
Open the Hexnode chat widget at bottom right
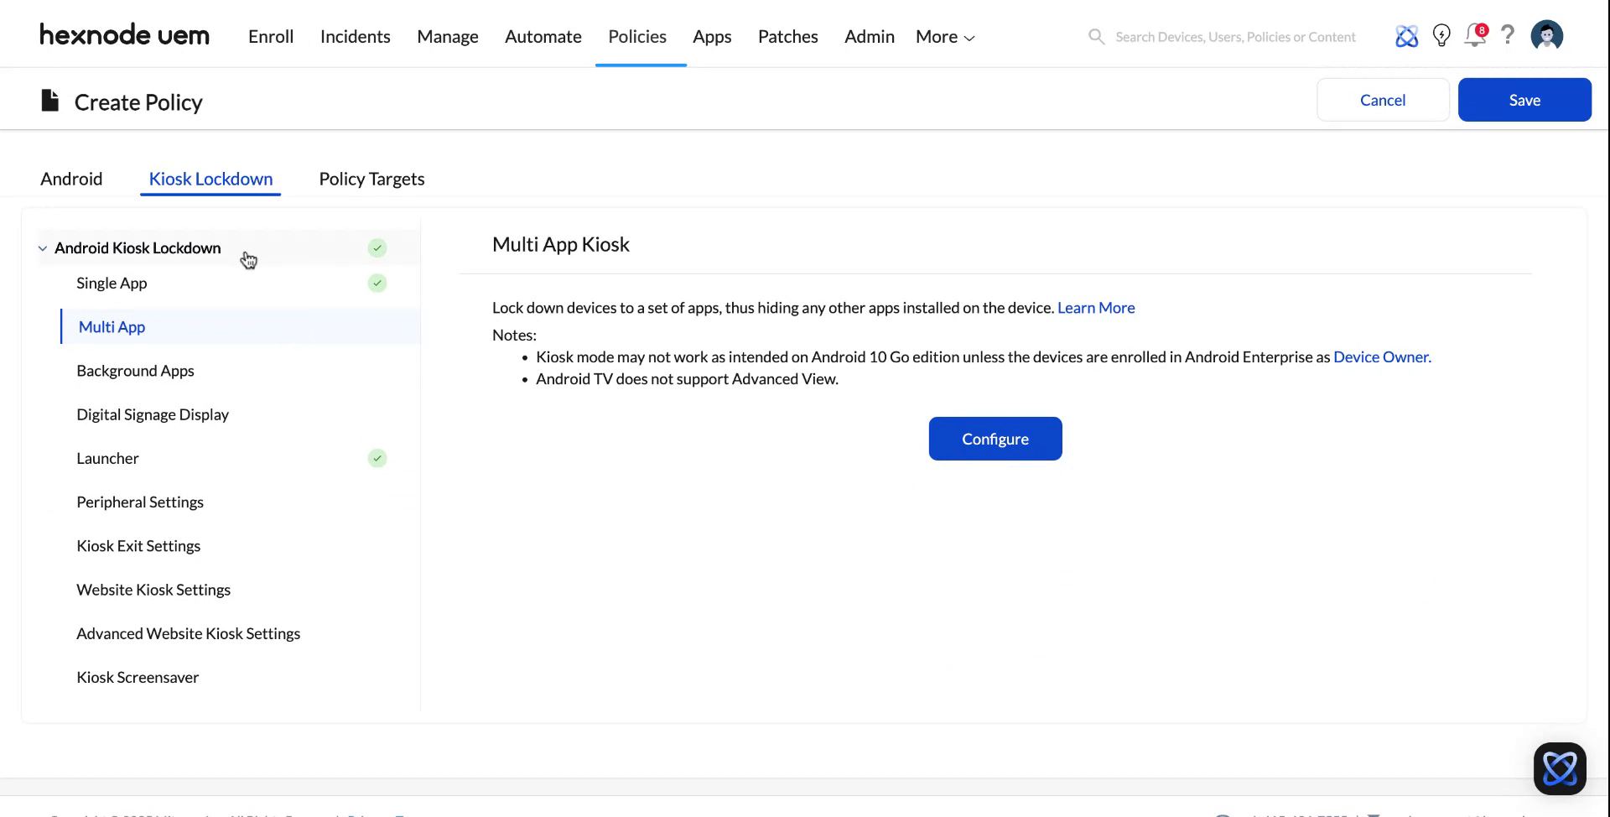pyautogui.click(x=1560, y=768)
